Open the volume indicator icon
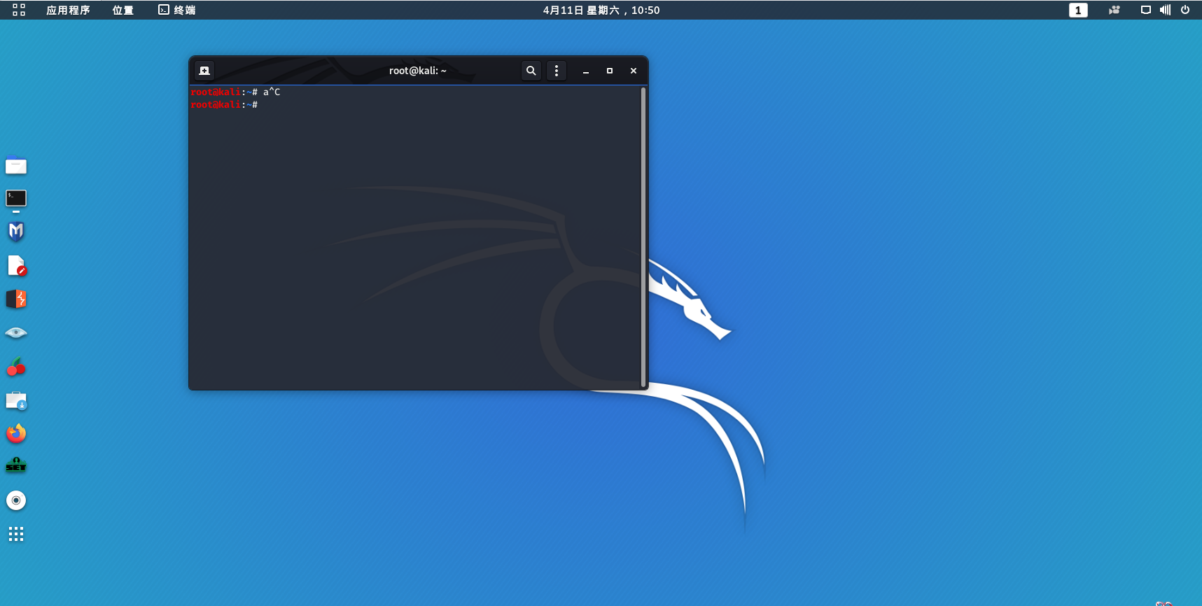The image size is (1202, 606). click(1165, 10)
